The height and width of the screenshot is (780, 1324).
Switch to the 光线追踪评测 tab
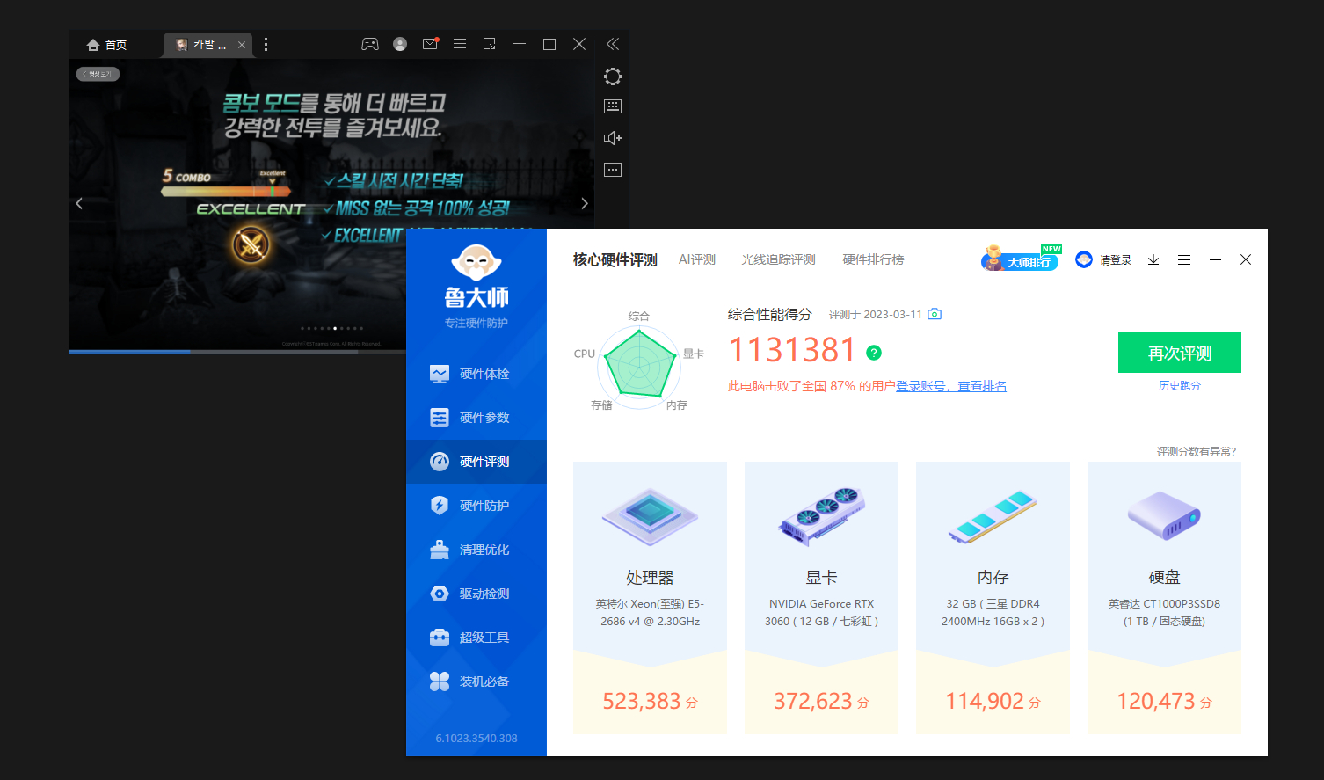pyautogui.click(x=778, y=259)
